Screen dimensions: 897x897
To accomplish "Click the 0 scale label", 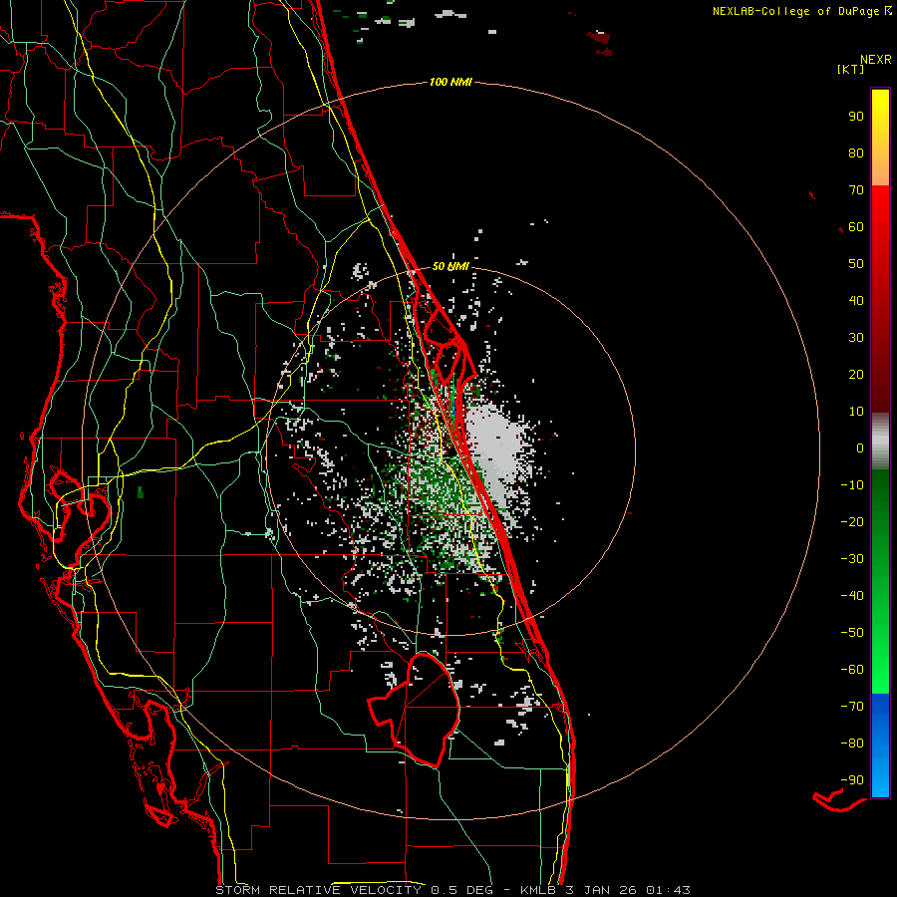I will pos(860,448).
